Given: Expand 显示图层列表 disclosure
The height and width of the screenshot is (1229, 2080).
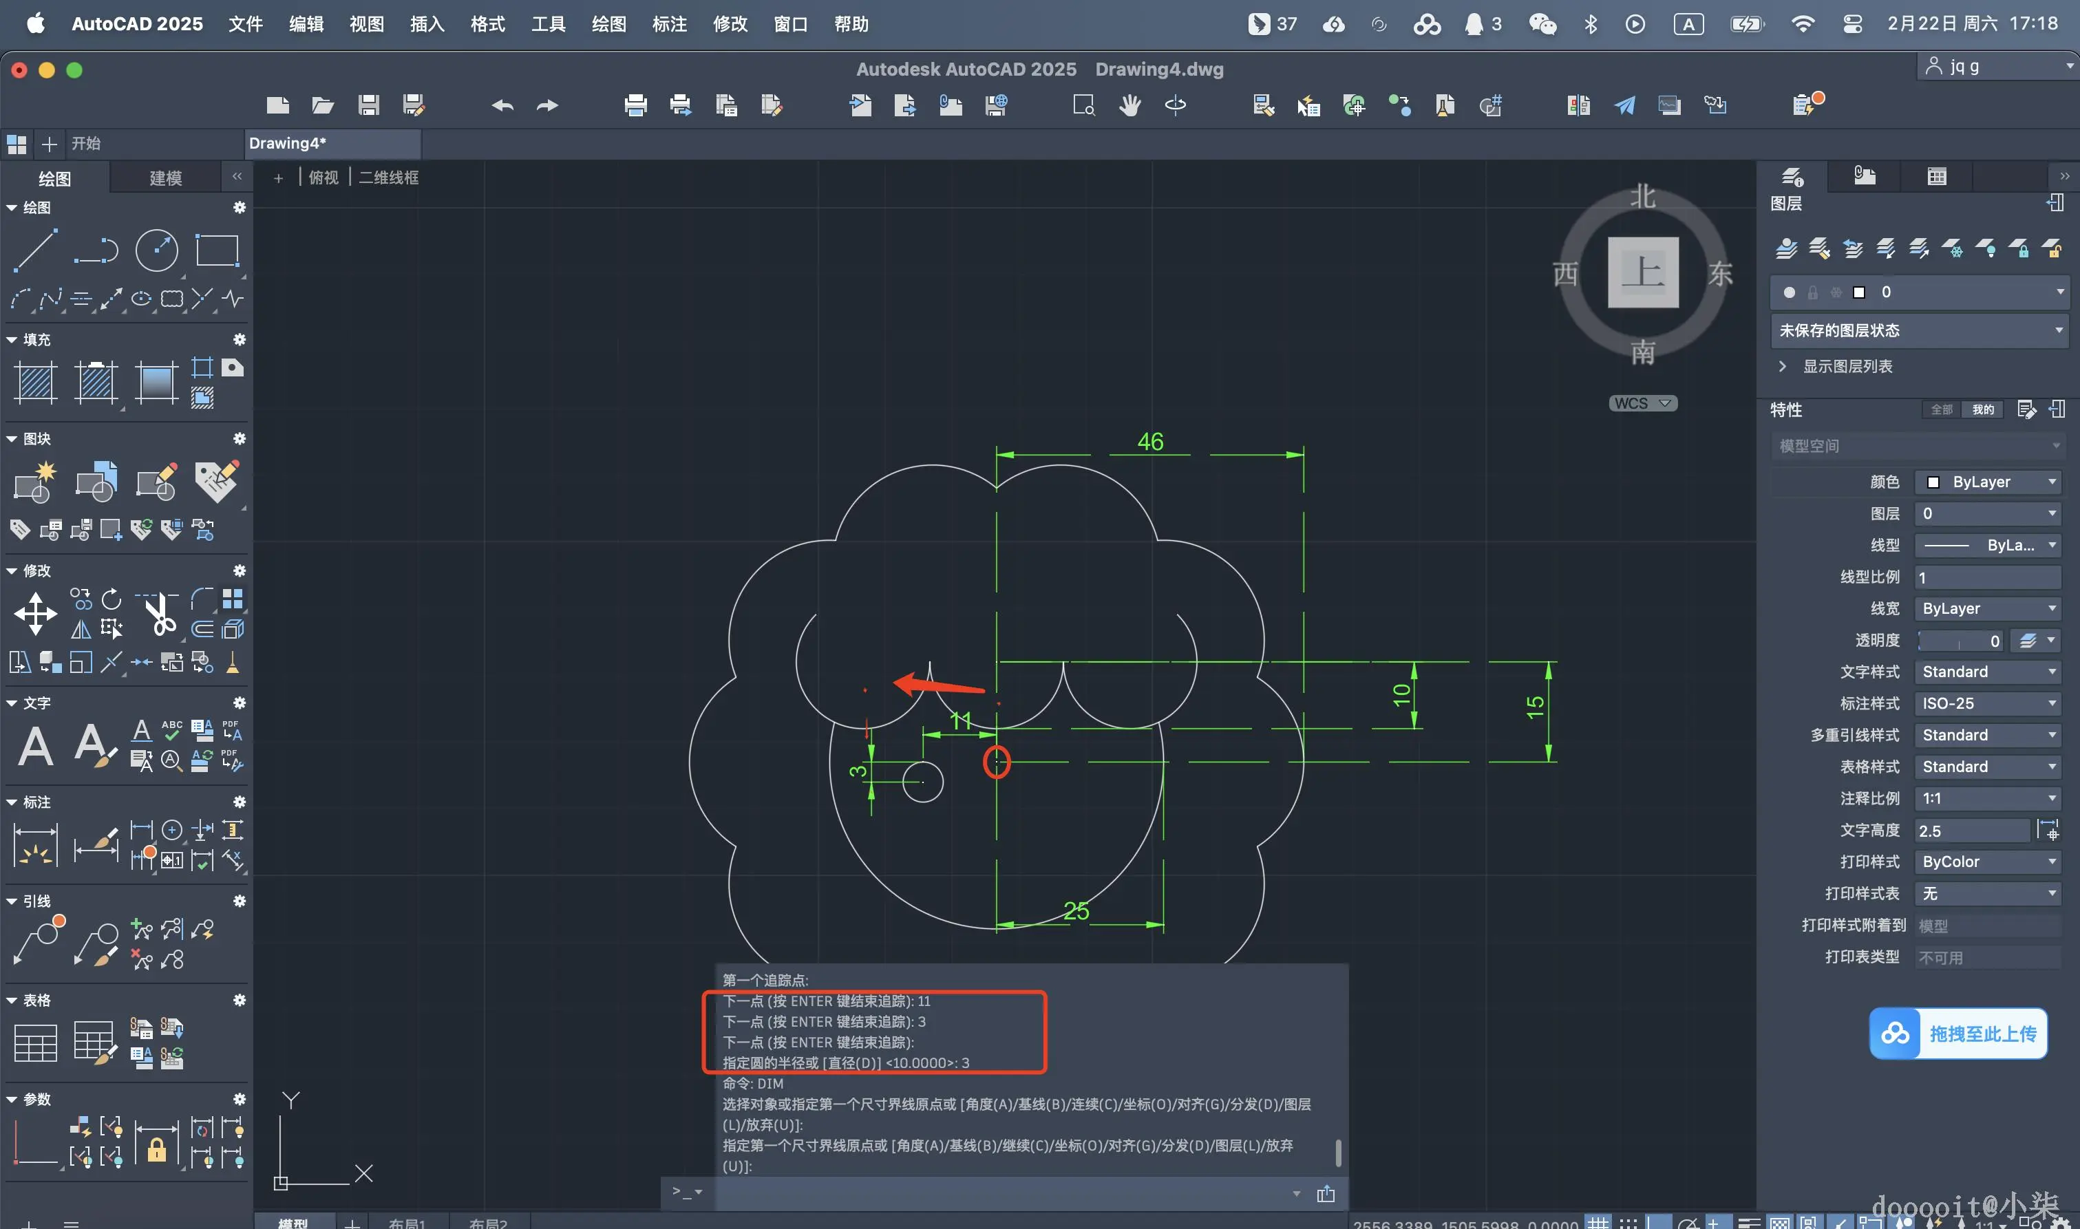Looking at the screenshot, I should coord(1783,366).
